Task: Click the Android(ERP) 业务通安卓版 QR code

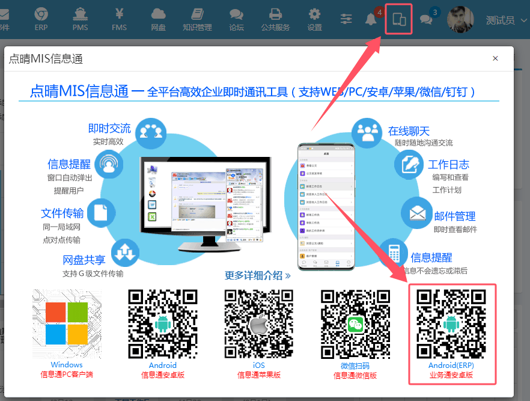Action: (x=451, y=324)
